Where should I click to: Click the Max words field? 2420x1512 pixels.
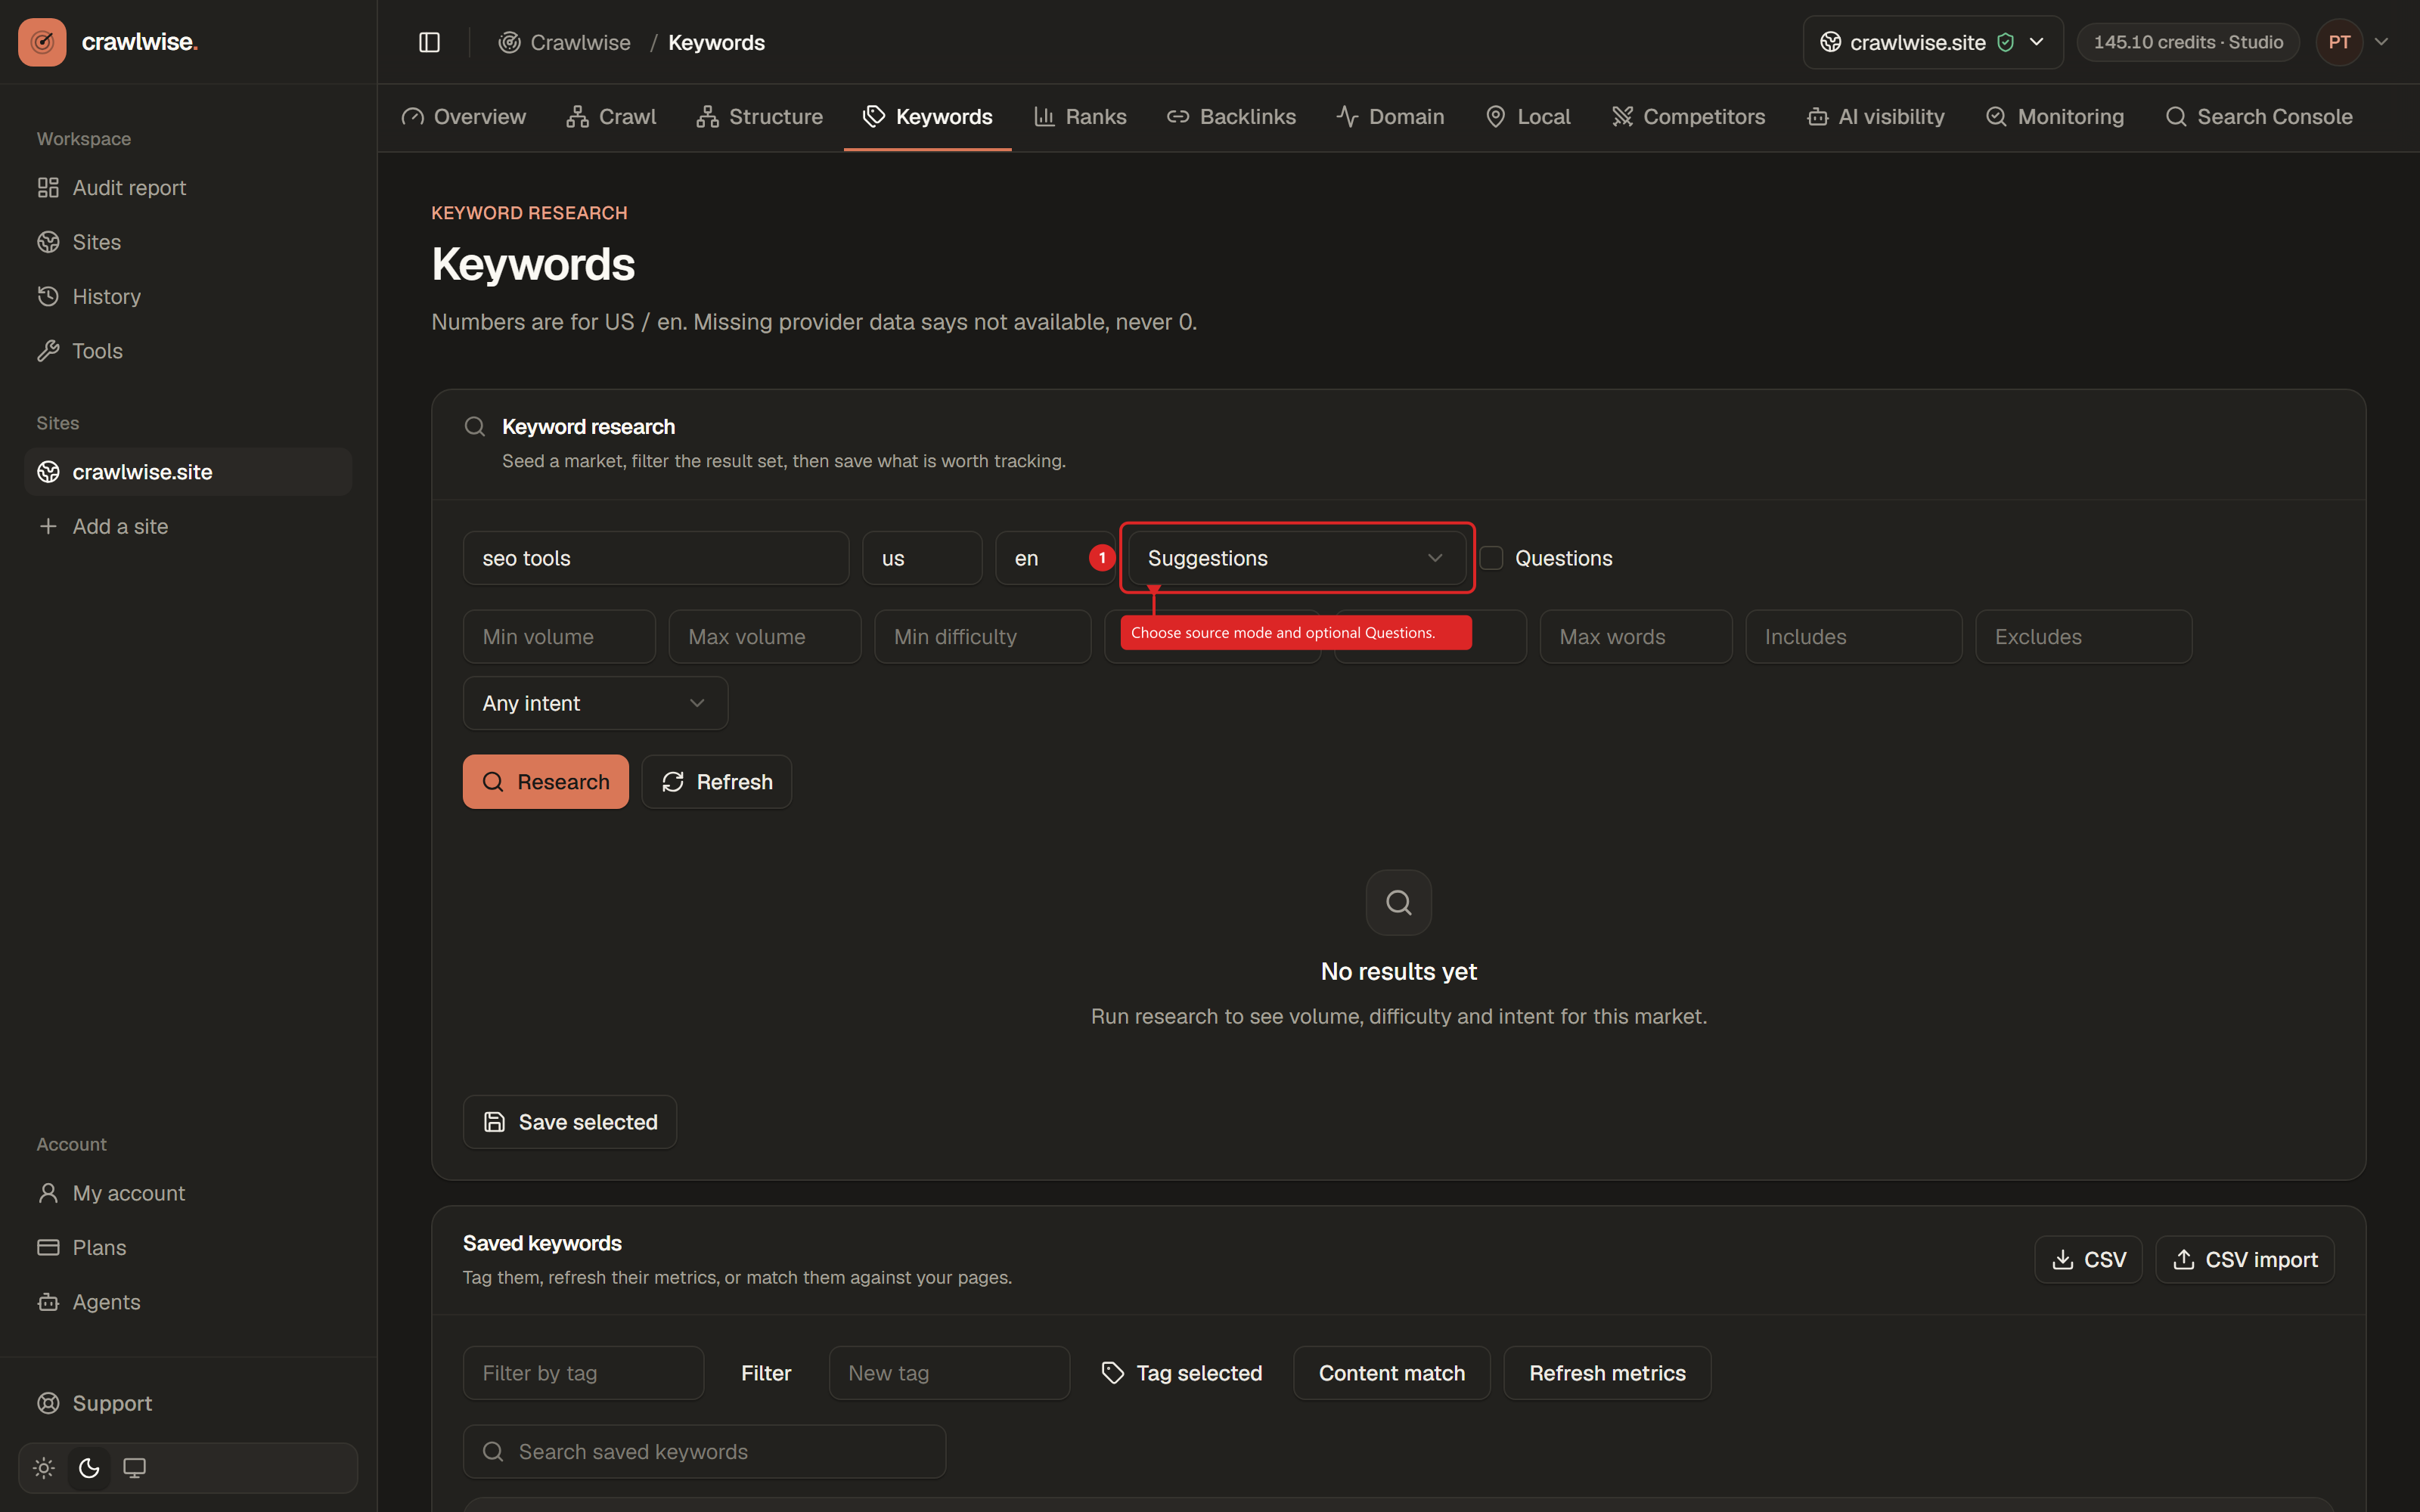[x=1636, y=637]
